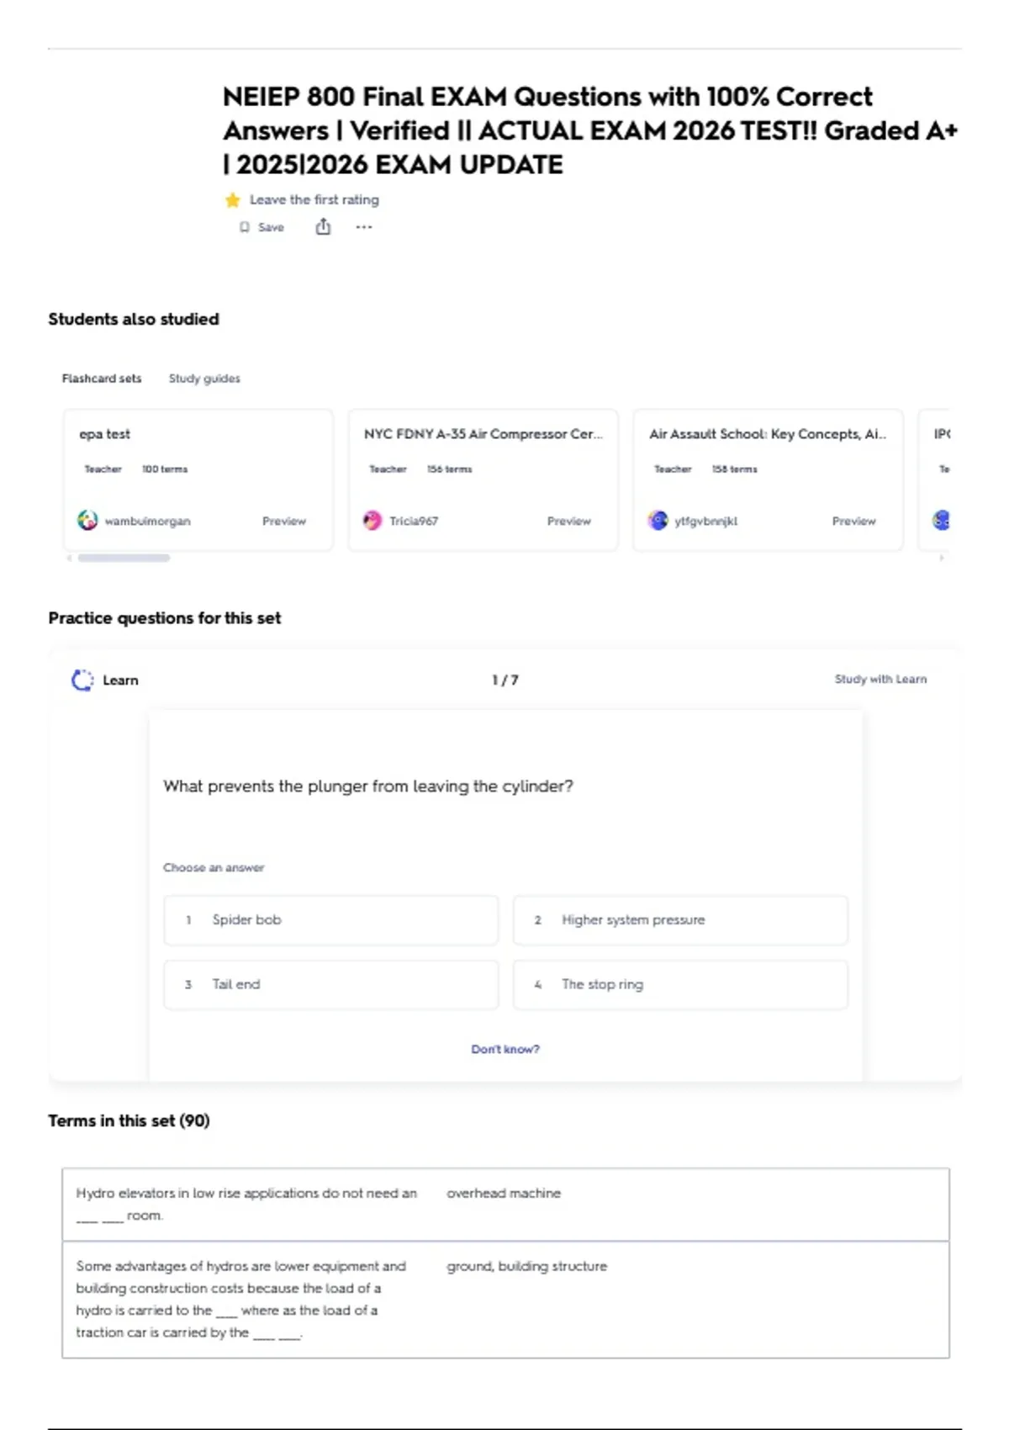The height and width of the screenshot is (1430, 1009).
Task: Choose The stop ring answer
Action: [x=680, y=984]
